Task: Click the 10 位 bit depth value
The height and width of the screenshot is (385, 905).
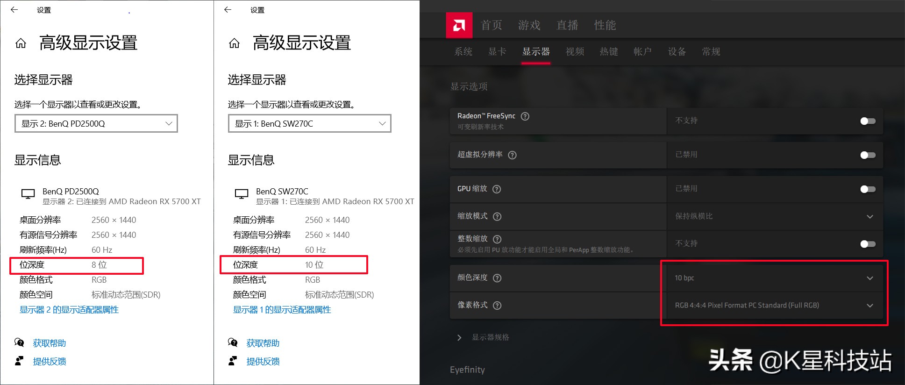Action: click(314, 265)
